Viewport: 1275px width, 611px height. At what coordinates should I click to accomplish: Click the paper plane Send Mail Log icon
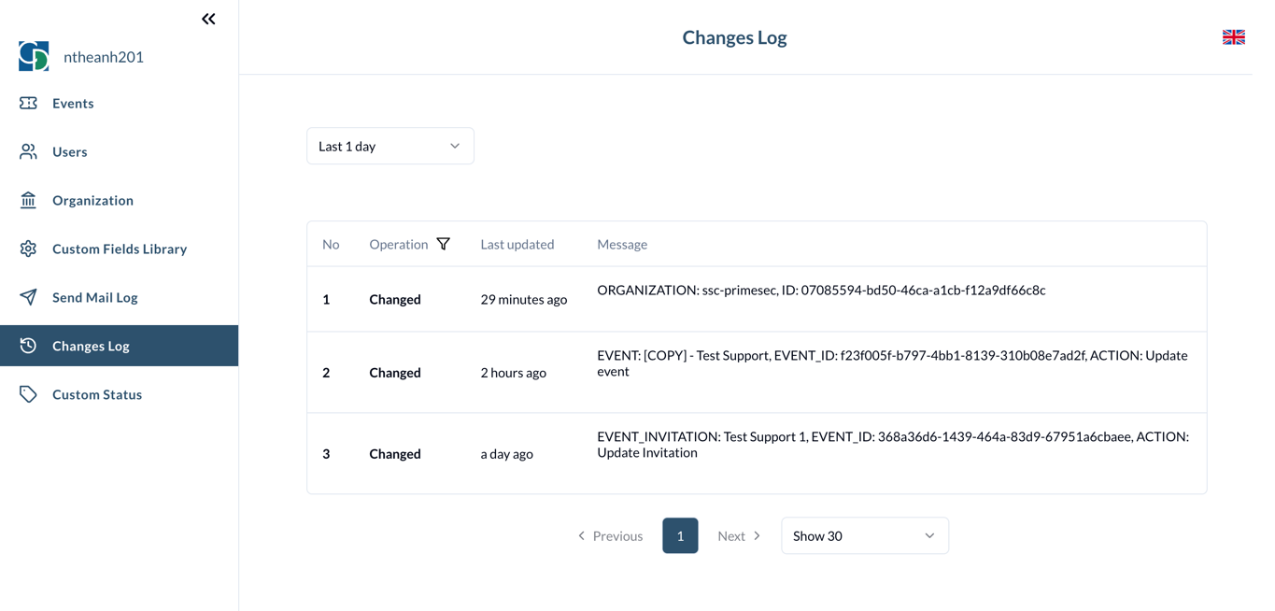point(28,297)
